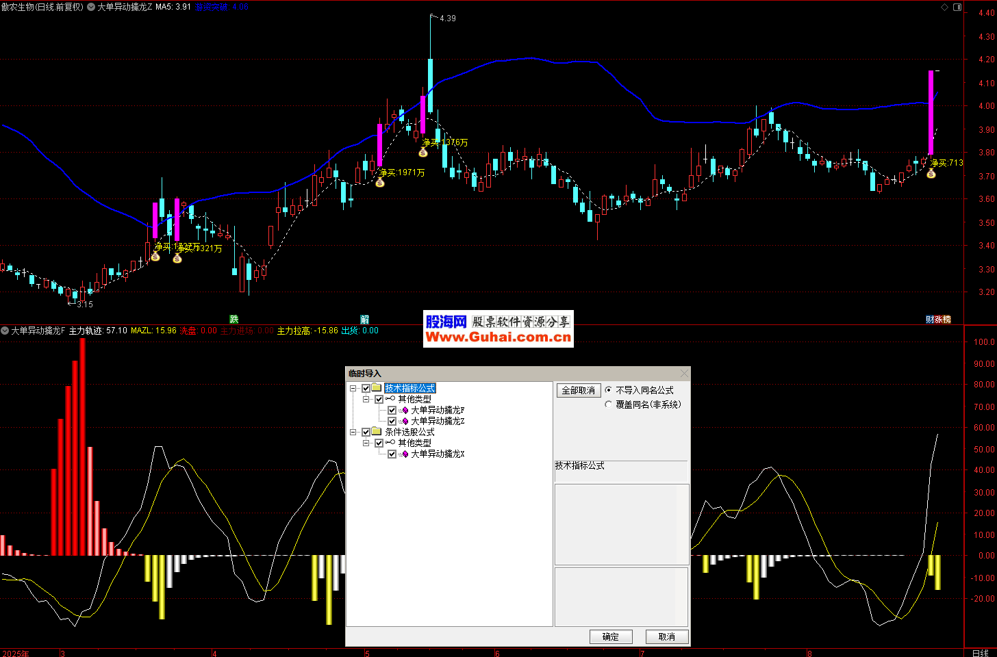
Task: Select the 大单异动擒龙F tree item
Action: pyautogui.click(x=438, y=411)
